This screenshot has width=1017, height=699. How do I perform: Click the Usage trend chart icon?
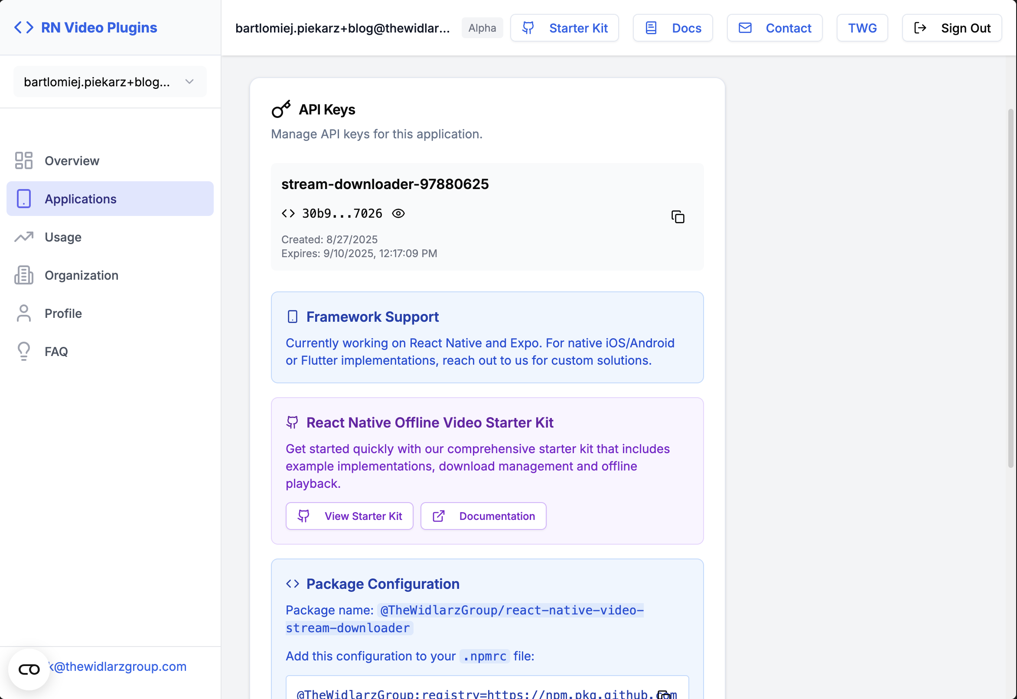[x=24, y=237]
